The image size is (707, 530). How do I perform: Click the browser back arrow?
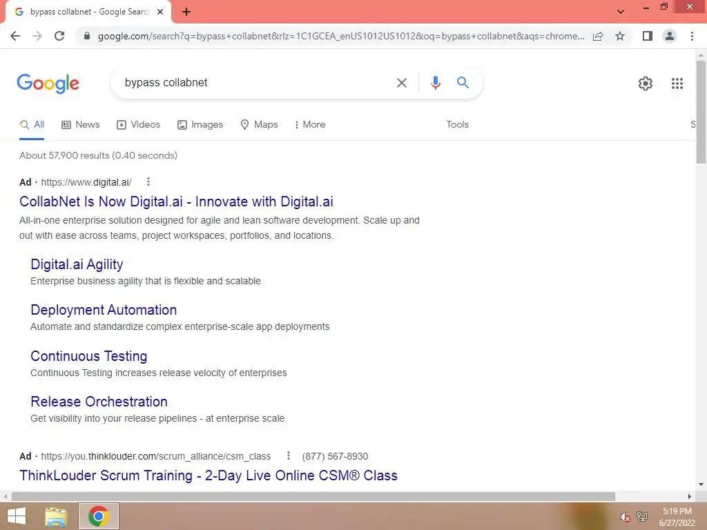pos(15,36)
